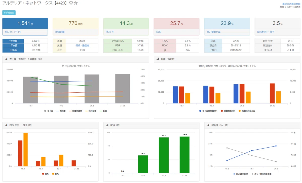Click the bar chart icon in the 売上高 & 収益性 panel header

[x=6, y=59]
